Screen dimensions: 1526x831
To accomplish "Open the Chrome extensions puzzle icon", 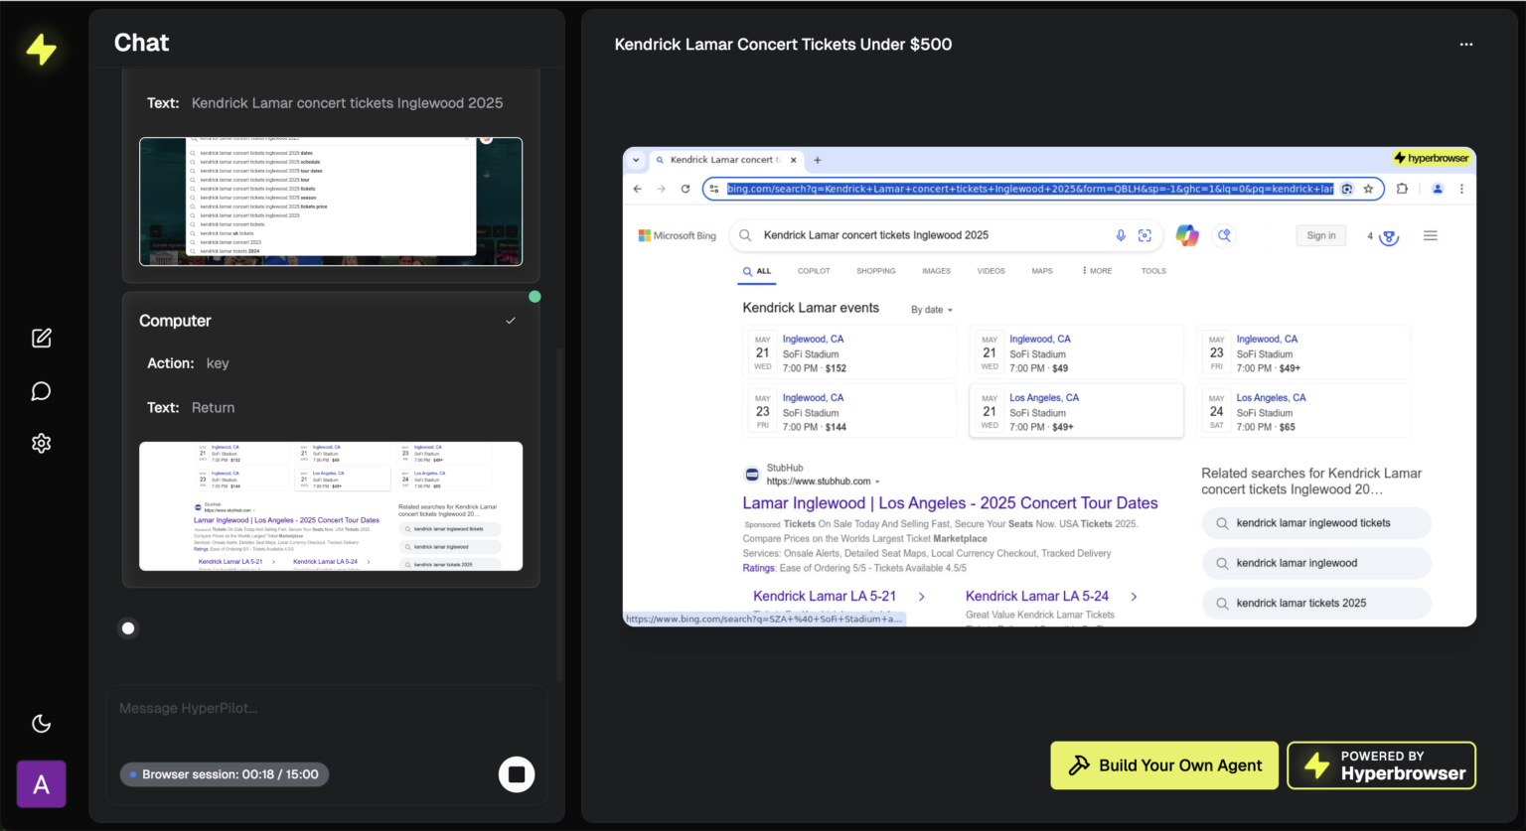I will pyautogui.click(x=1402, y=188).
